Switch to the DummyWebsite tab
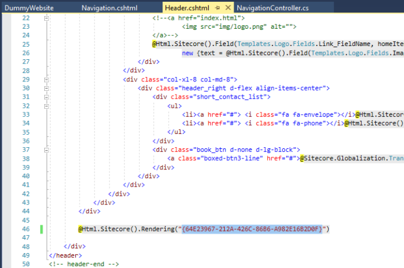Viewport: 404px width, 268px height. (29, 7)
